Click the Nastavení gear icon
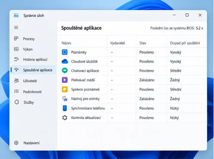This screenshot has height=159, width=214. pos(16,143)
